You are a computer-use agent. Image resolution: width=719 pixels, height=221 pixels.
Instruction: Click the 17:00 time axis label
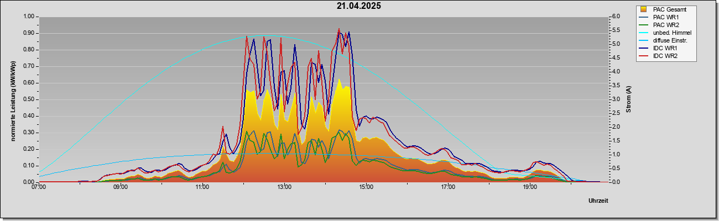click(448, 187)
